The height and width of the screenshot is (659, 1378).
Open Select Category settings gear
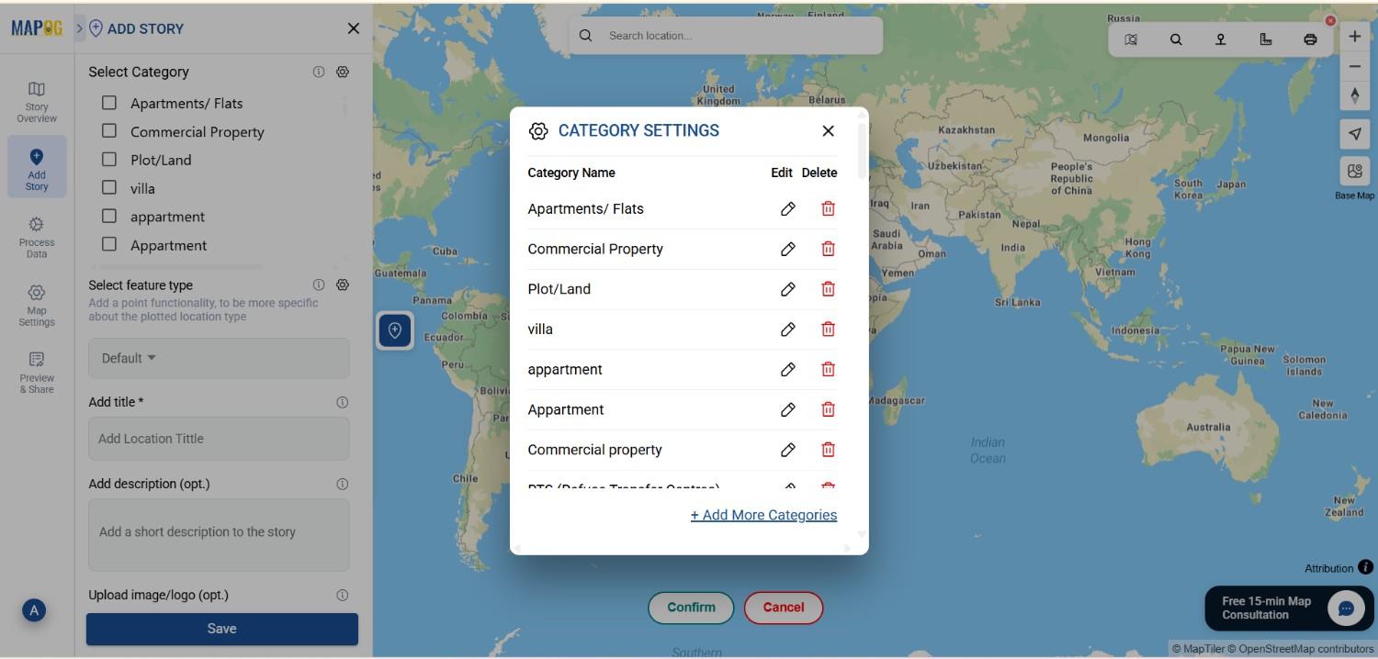[x=342, y=72]
